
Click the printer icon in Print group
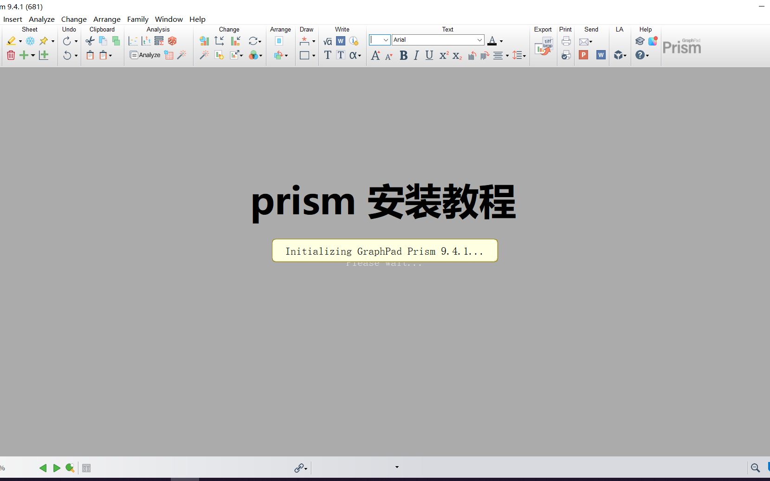pos(566,41)
